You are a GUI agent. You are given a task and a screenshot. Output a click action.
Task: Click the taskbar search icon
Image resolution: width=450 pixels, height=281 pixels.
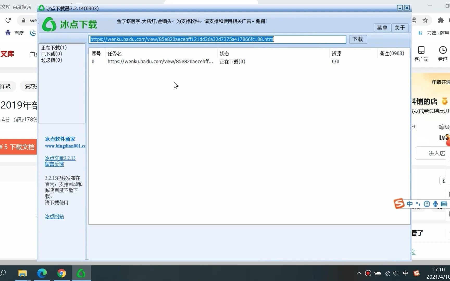[3, 273]
